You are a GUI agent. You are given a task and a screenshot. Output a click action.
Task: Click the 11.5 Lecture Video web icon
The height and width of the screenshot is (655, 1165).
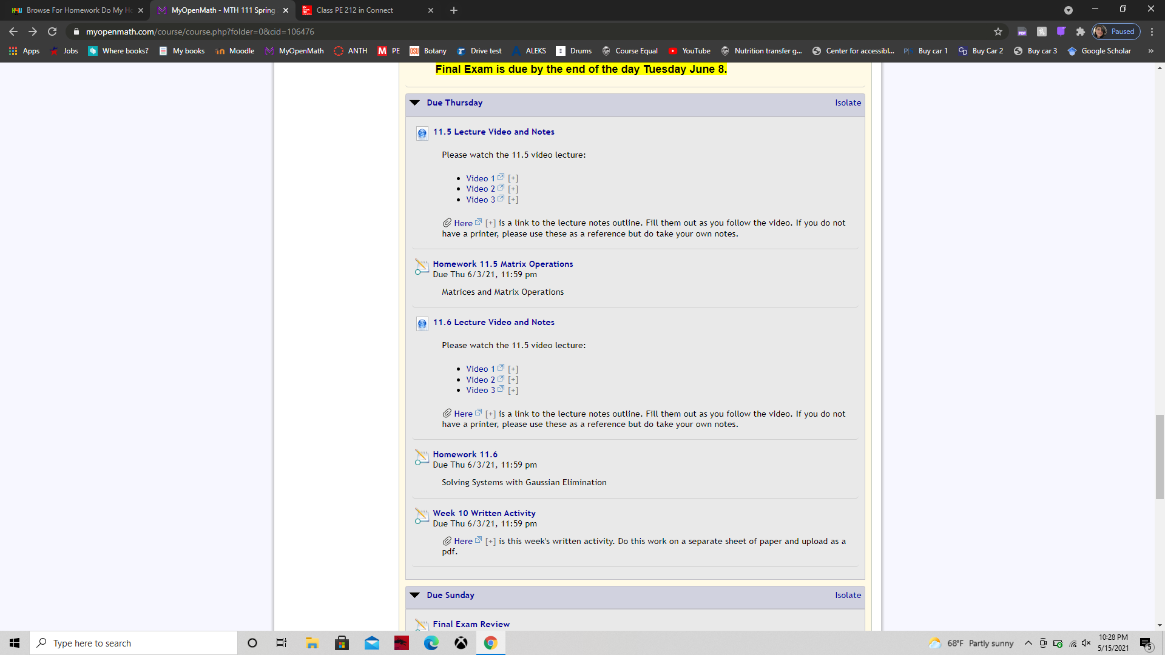point(422,133)
